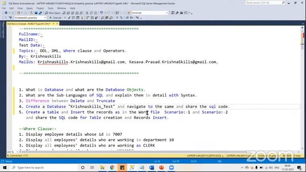Click the Copy icon in toolbar
Screen dimensions: 306x172
click(91, 13)
